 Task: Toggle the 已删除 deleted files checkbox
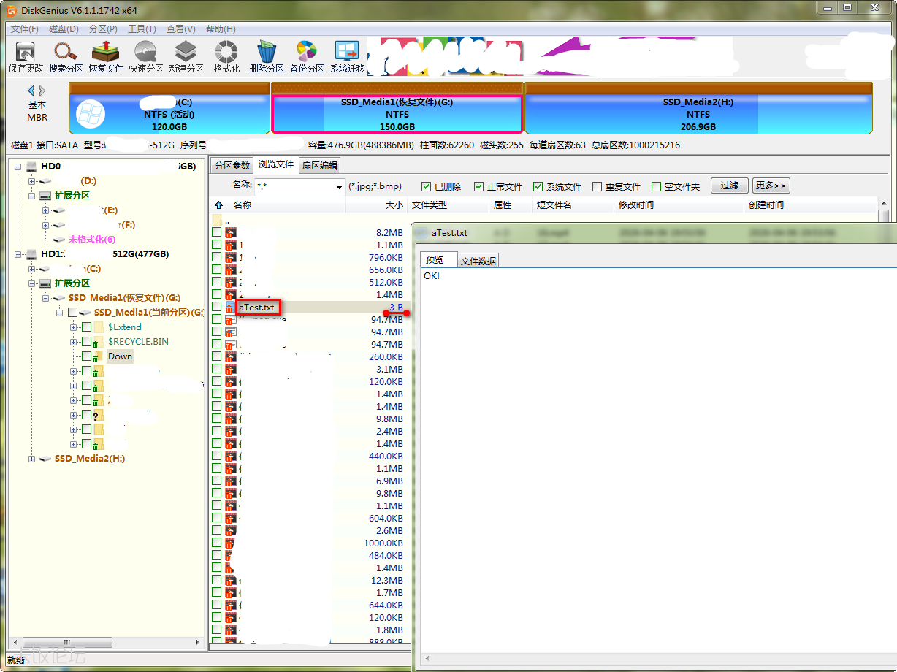point(426,186)
